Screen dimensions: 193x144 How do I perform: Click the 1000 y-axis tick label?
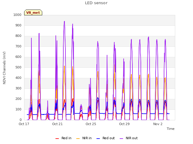point(17,15)
